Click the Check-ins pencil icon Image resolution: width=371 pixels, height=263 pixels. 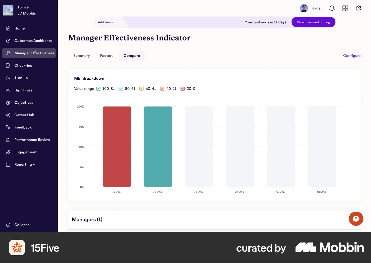(x=8, y=65)
